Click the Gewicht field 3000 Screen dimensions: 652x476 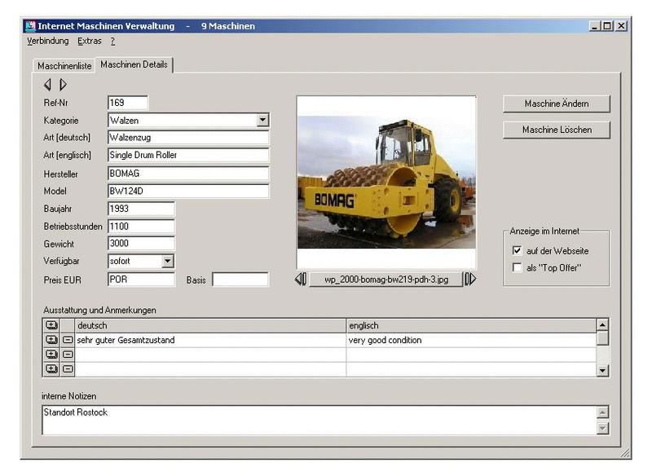[x=141, y=244]
